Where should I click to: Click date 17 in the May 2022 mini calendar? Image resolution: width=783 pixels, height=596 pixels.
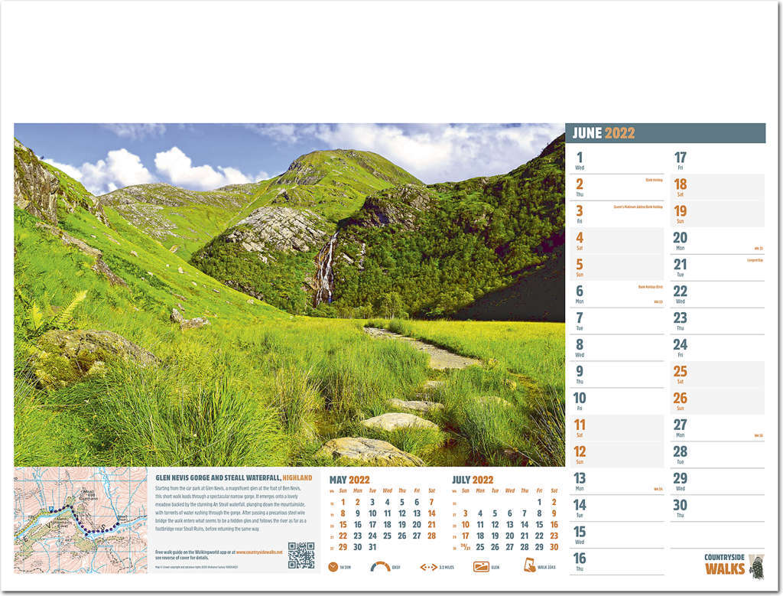(372, 525)
